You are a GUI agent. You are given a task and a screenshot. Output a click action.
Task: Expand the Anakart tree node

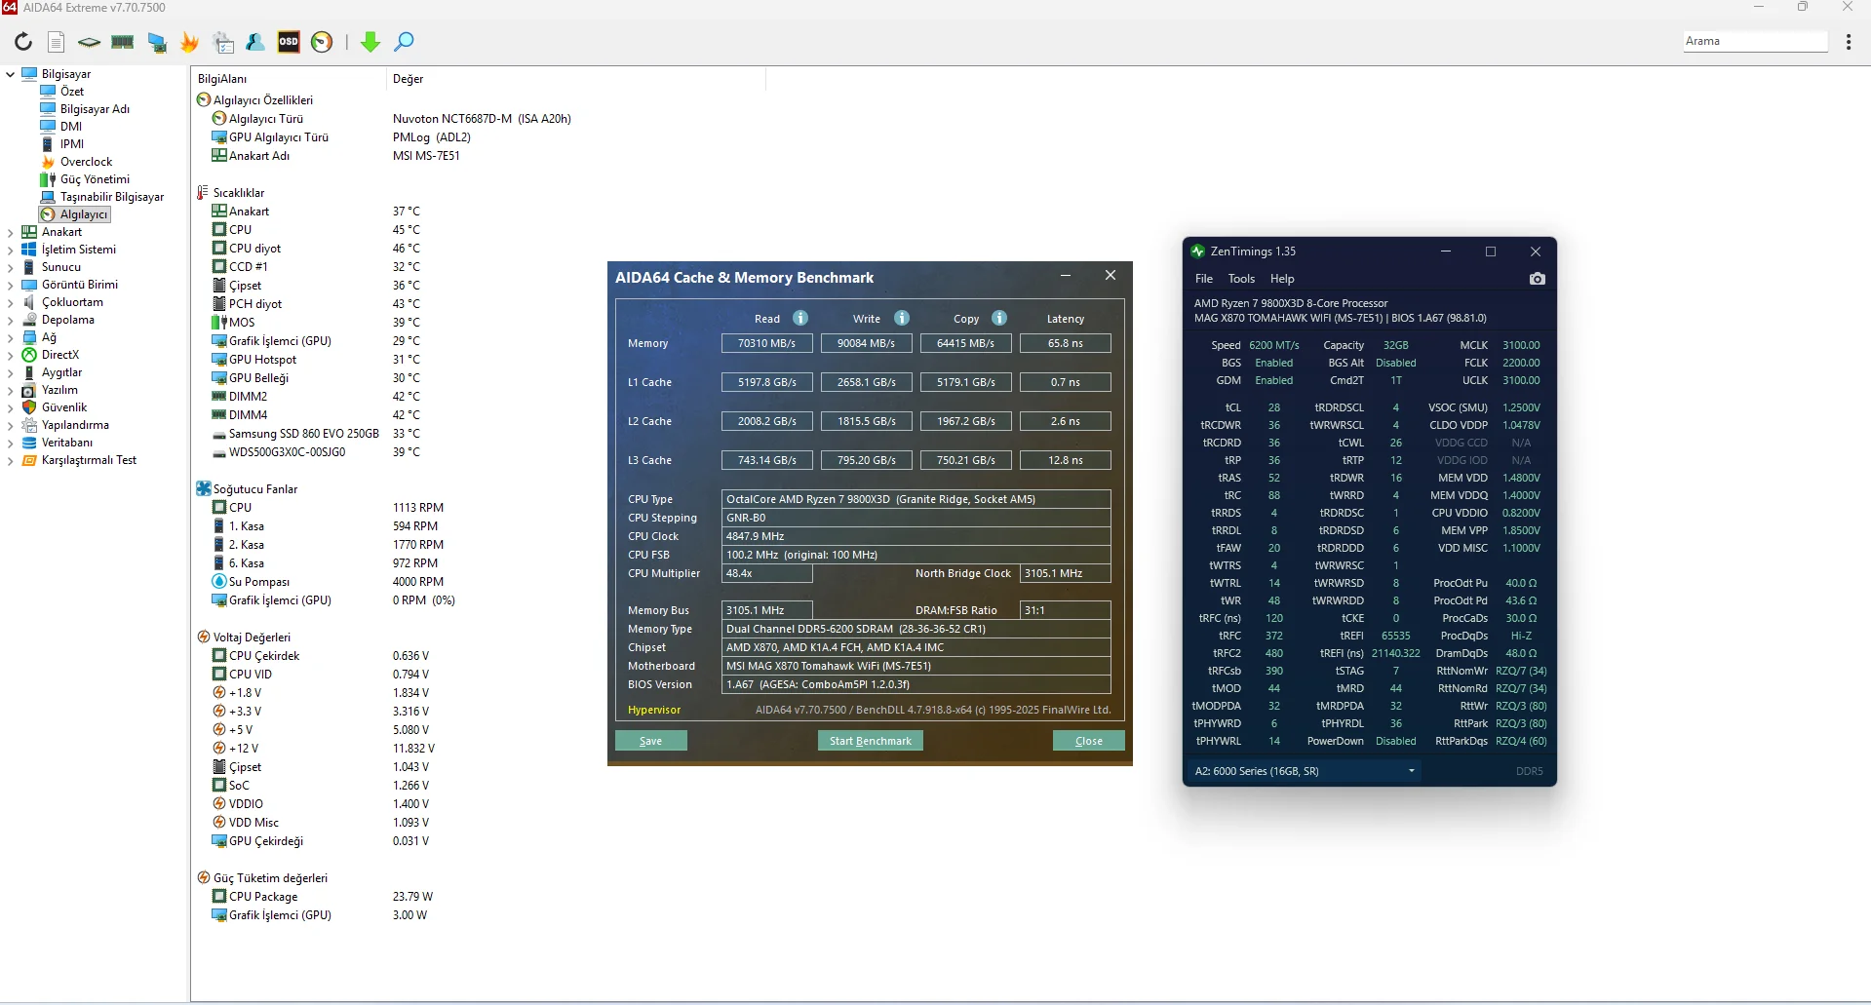(x=11, y=232)
